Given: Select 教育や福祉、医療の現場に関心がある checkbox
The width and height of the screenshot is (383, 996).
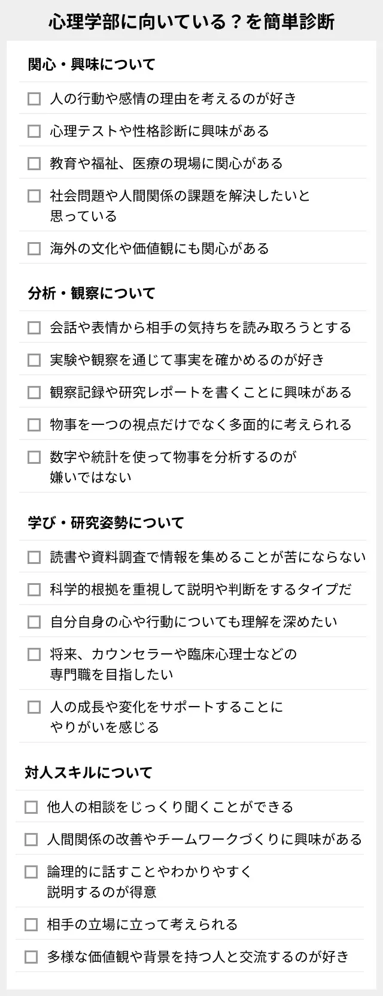Looking at the screenshot, I should (x=34, y=164).
